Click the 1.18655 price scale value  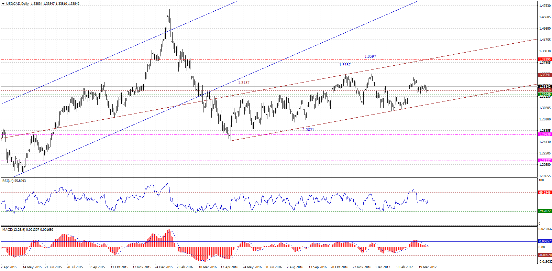545,176
